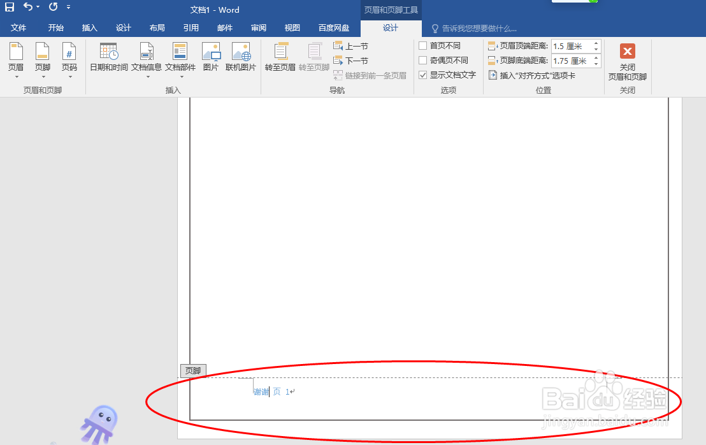706x445 pixels.
Task: Decrease 页脚底端距离 with down arrow
Action: tap(596, 64)
